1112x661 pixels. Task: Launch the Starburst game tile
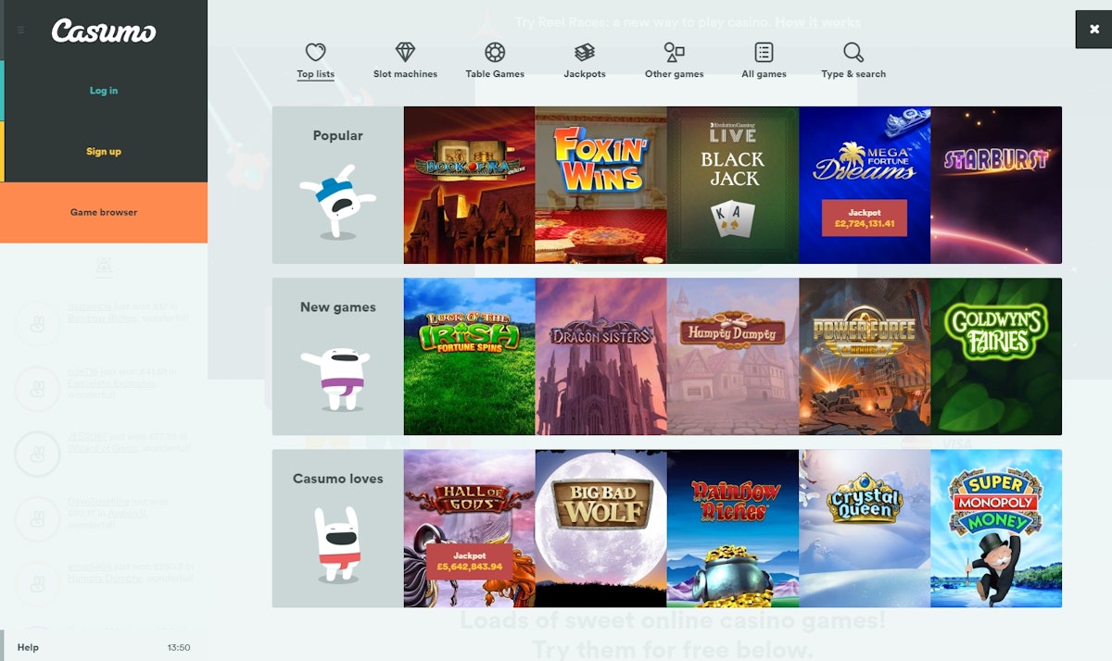[x=996, y=185]
